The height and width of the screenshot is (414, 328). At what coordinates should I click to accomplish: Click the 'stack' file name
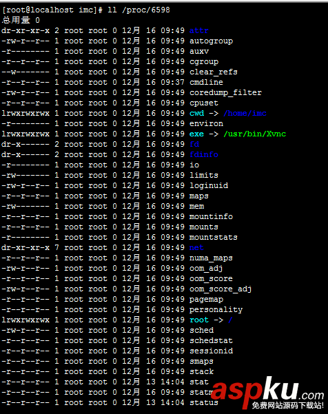tap(201, 371)
